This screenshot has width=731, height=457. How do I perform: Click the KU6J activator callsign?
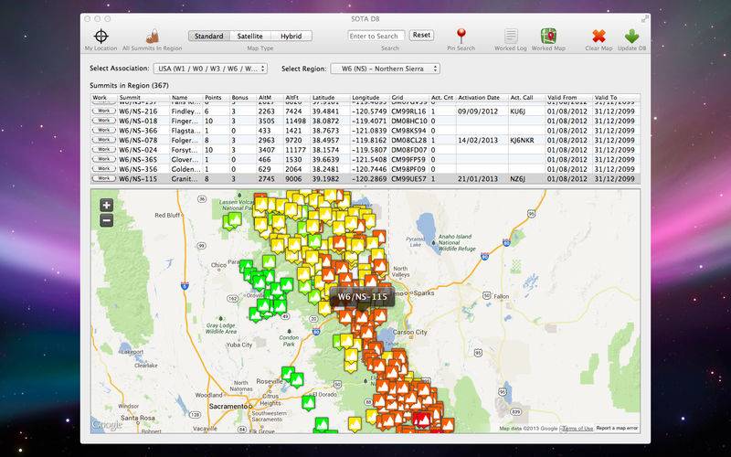coord(518,112)
